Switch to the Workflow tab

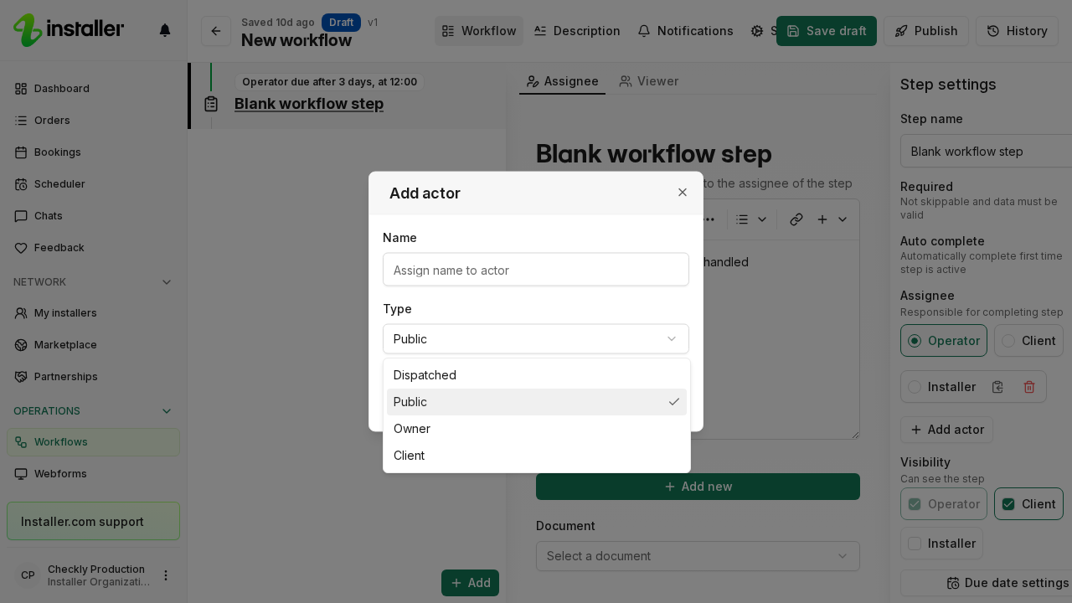[479, 31]
